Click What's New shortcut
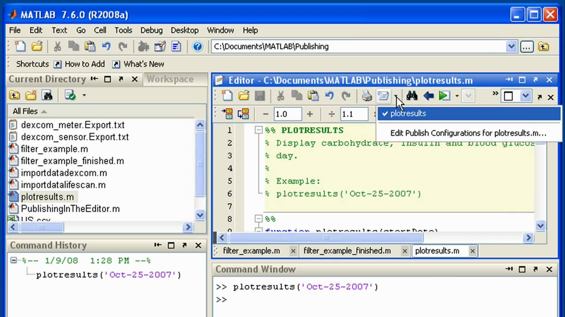The height and width of the screenshot is (317, 565). tap(138, 64)
